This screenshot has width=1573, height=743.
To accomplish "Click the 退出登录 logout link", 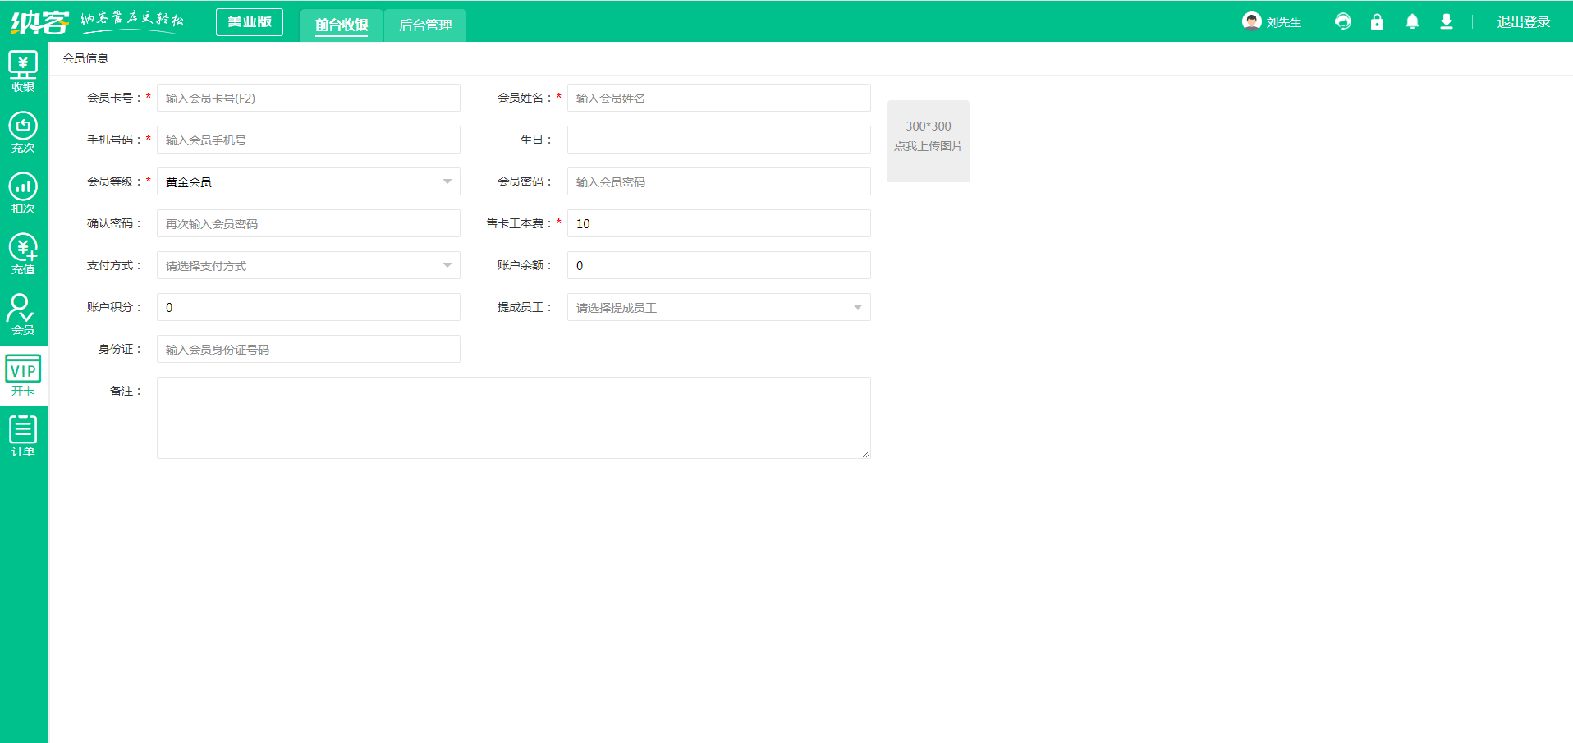I will pyautogui.click(x=1523, y=22).
